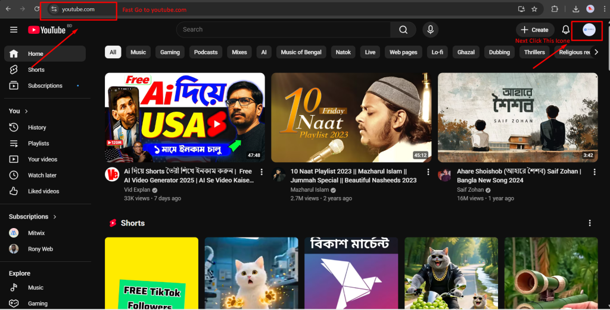Start voice search with microphone
Image resolution: width=610 pixels, height=310 pixels.
(430, 30)
